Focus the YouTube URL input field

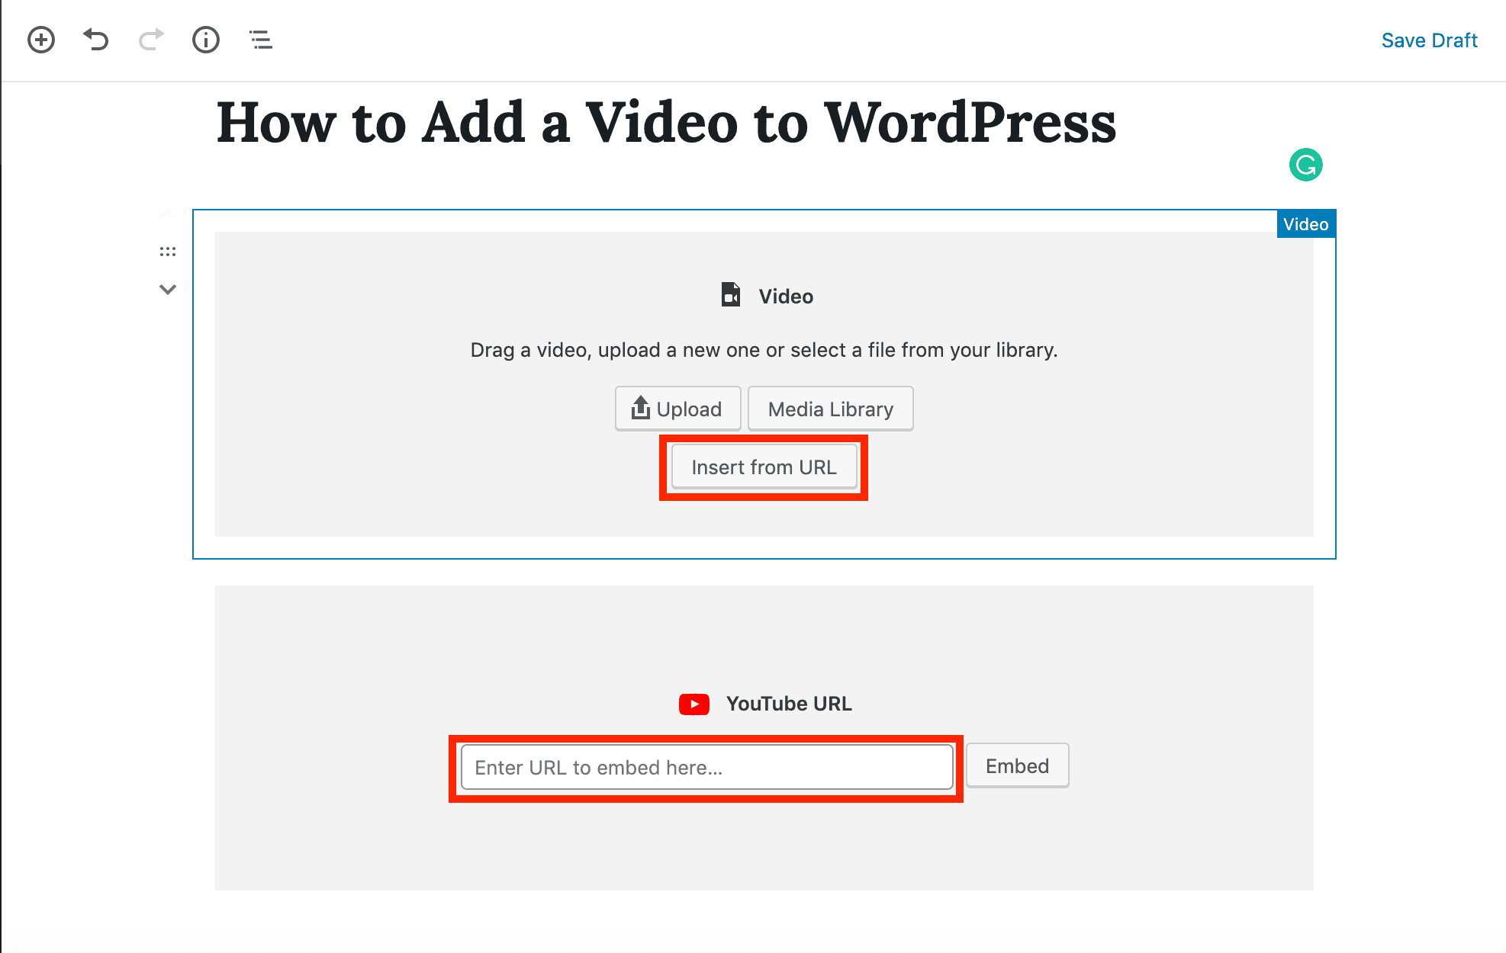706,767
